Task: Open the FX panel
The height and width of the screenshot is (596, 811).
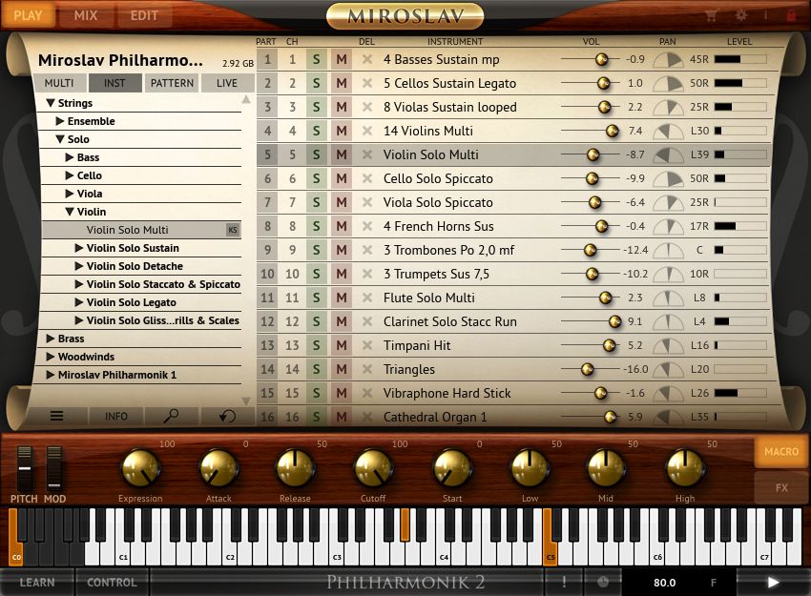Action: [780, 487]
